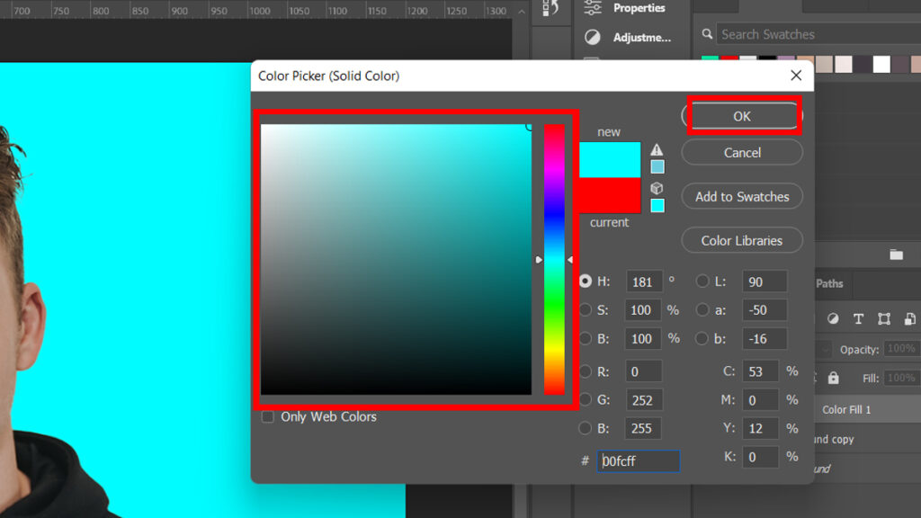Image resolution: width=921 pixels, height=518 pixels.
Task: Select the Saturation (S) radio button
Action: point(586,310)
